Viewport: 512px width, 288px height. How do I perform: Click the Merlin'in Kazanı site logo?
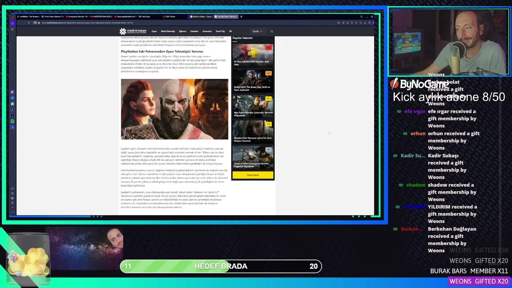pyautogui.click(x=133, y=31)
